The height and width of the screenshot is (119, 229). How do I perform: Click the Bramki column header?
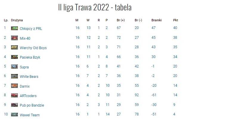coord(157,20)
